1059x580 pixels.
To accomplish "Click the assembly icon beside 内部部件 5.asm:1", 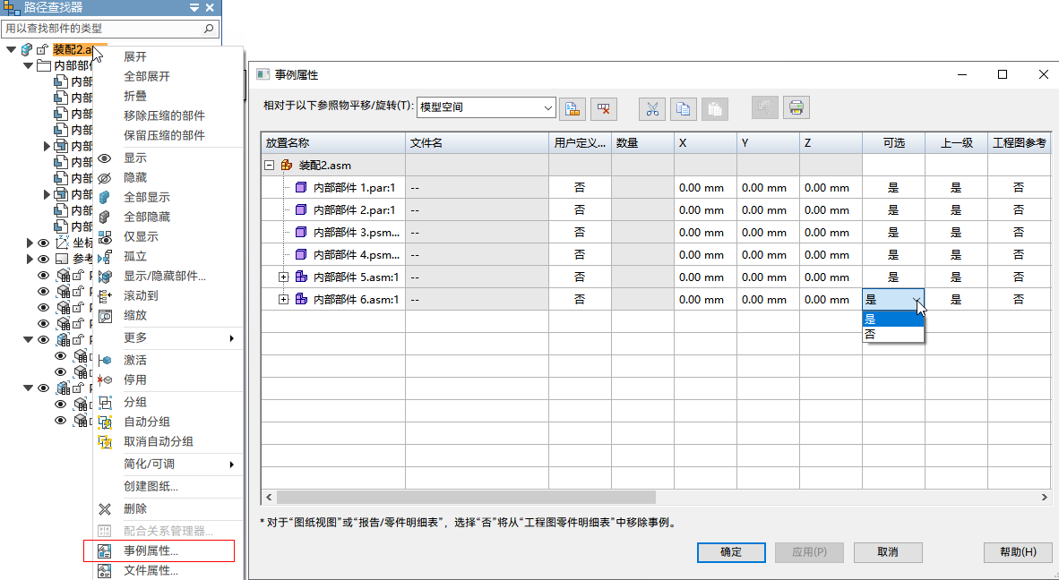I will (x=301, y=277).
